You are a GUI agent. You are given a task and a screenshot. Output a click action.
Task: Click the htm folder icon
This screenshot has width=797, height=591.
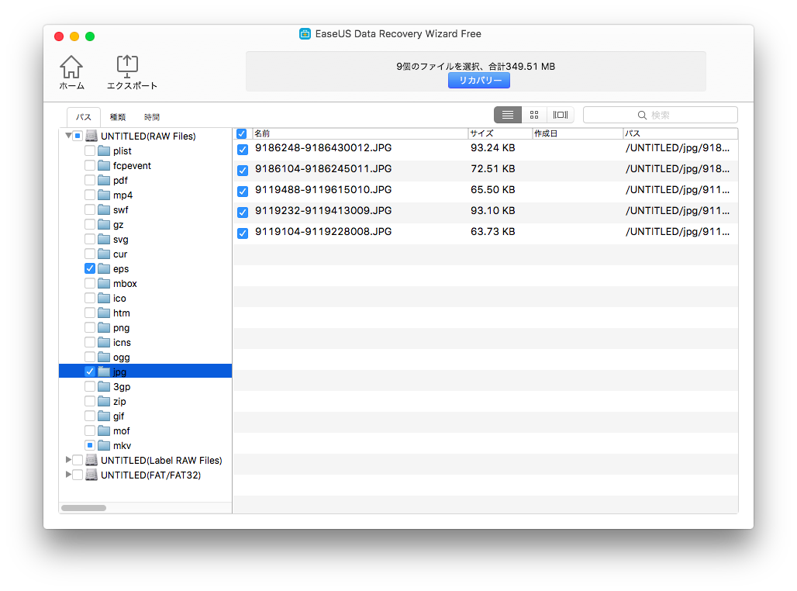click(104, 313)
